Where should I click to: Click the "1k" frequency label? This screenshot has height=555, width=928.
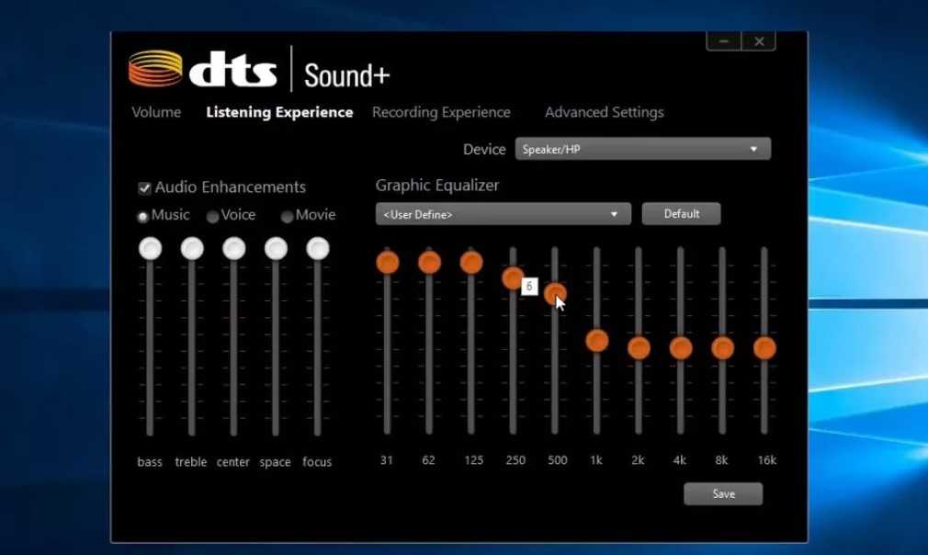click(x=596, y=460)
